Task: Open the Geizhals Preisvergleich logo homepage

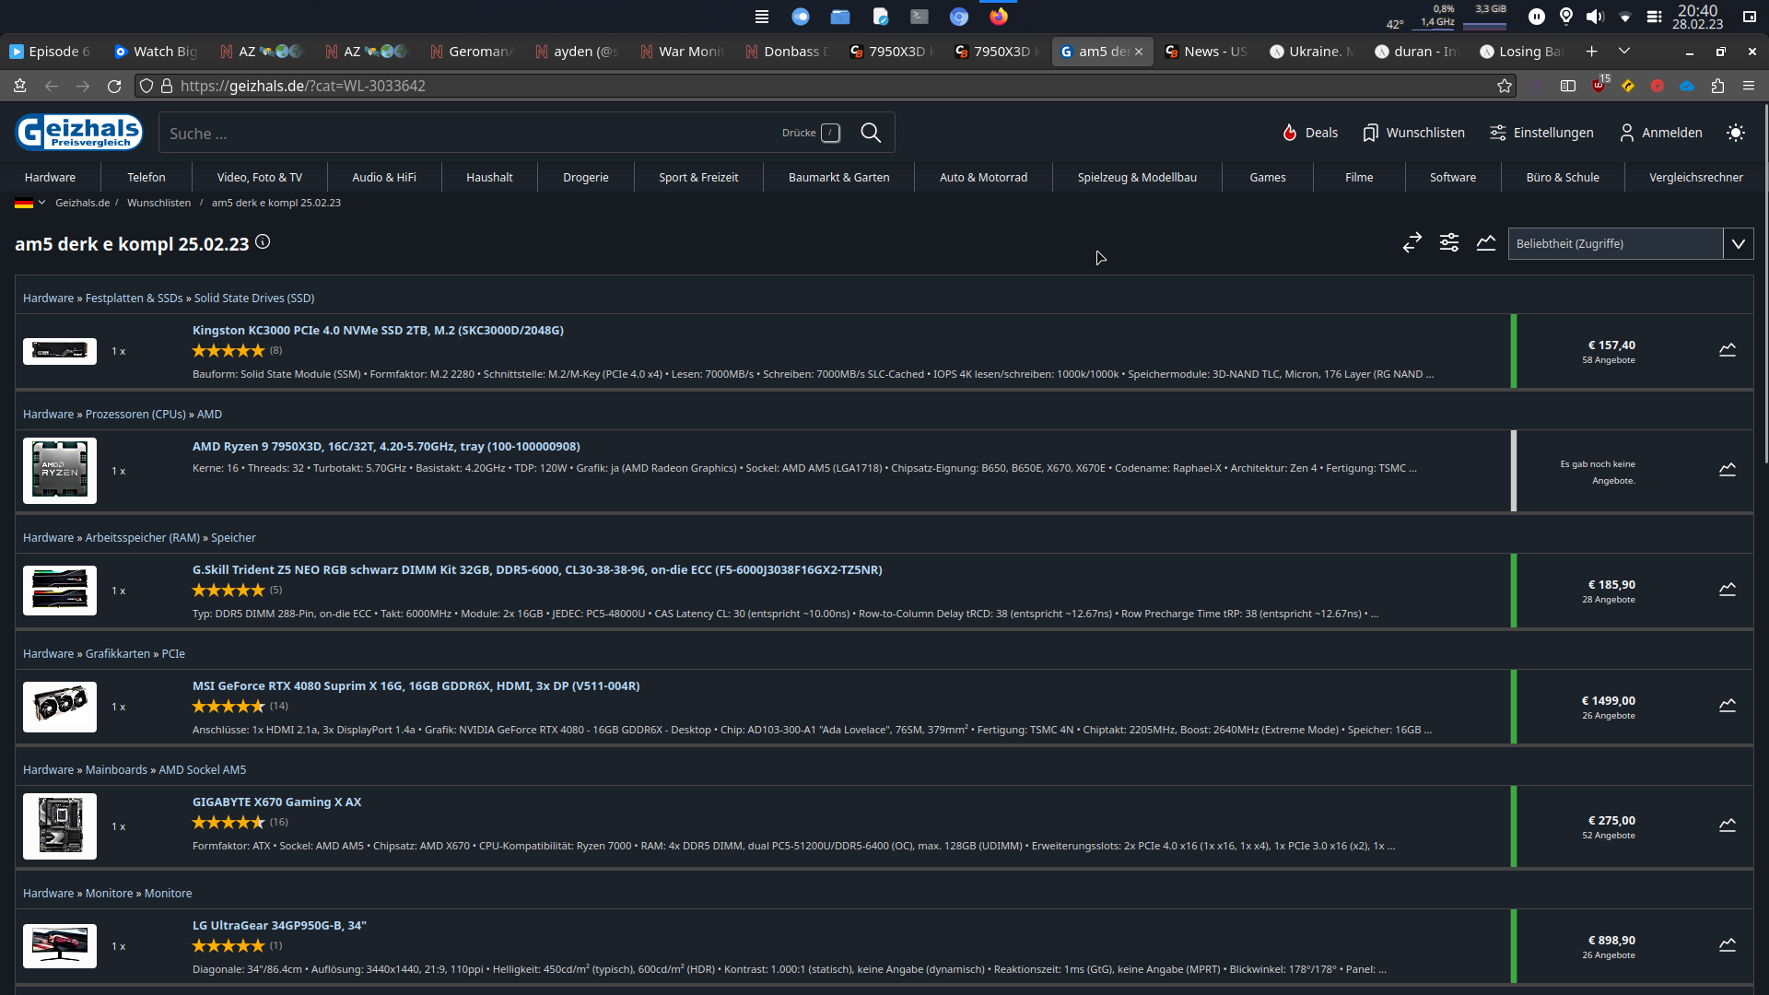Action: [79, 133]
